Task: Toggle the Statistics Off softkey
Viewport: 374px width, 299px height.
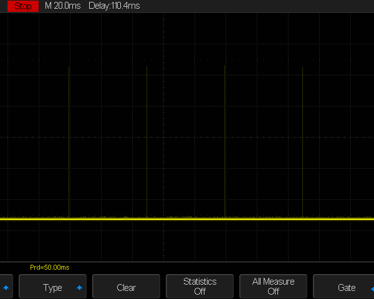Action: [x=199, y=287]
